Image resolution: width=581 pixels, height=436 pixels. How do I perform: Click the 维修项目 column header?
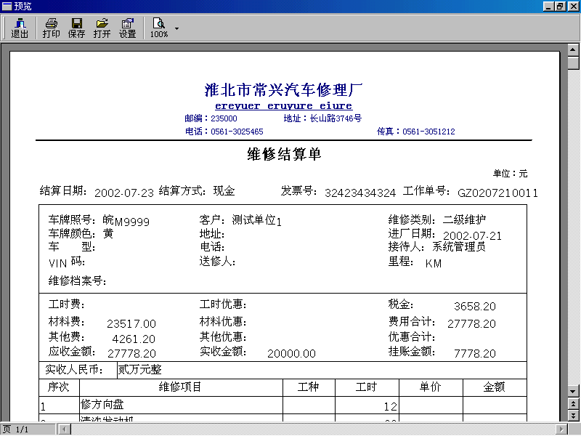pos(180,387)
